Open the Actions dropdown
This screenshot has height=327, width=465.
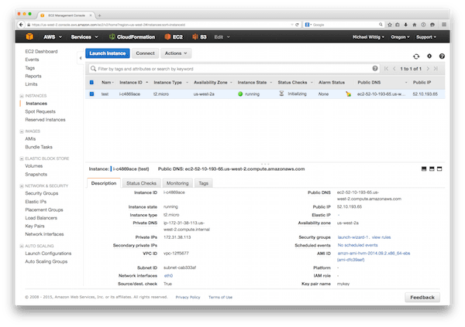[x=176, y=54]
